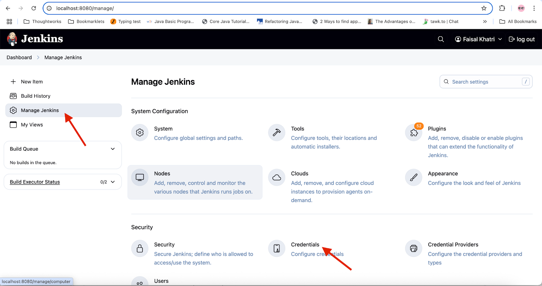Open the Core Java Tutorial bookmark
542x286 pixels.
(226, 21)
